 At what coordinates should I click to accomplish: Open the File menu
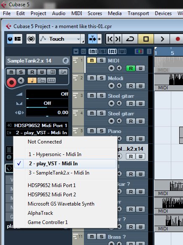tap(7, 13)
